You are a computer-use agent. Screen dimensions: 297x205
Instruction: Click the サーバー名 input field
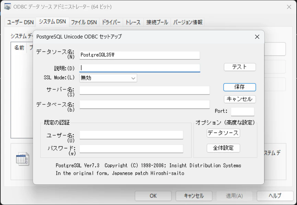point(145,90)
